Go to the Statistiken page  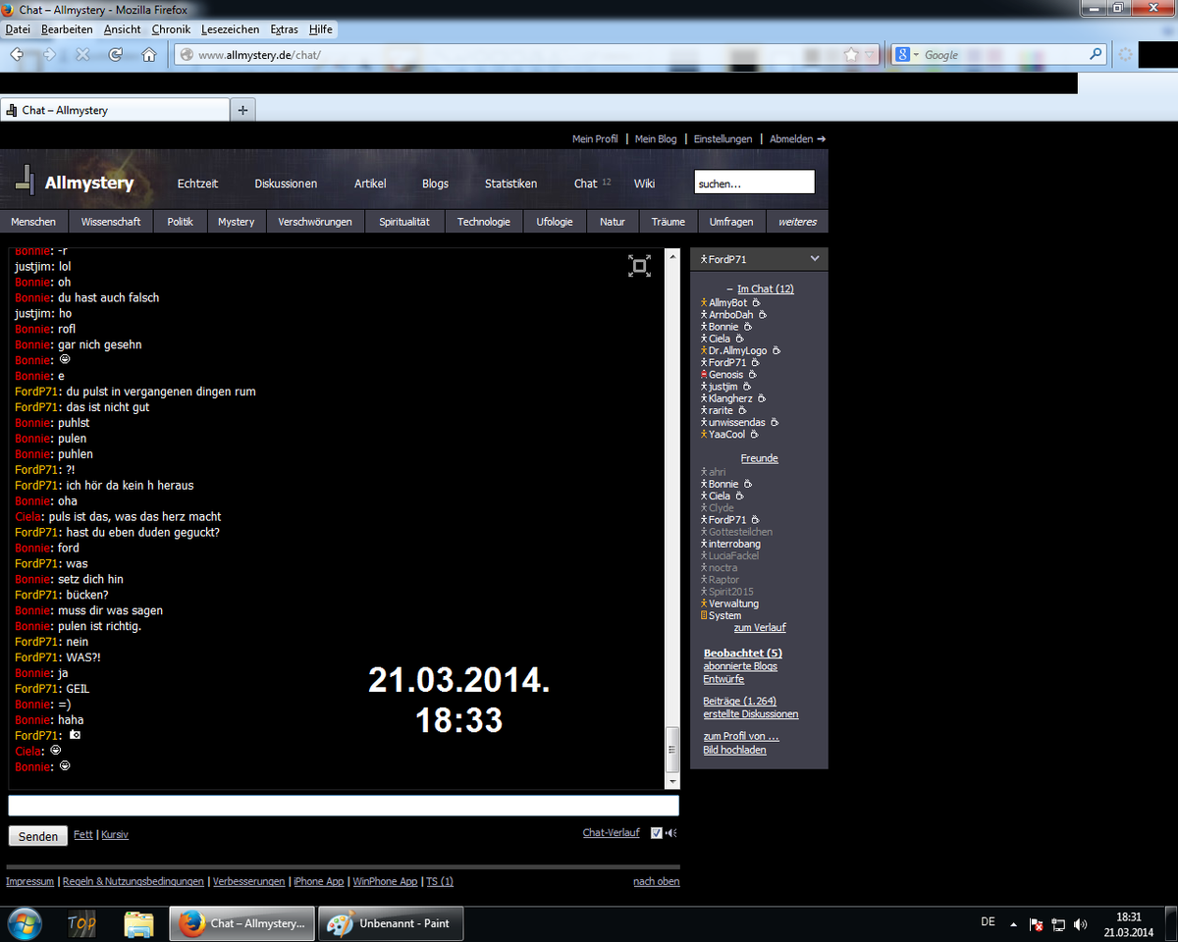point(510,183)
